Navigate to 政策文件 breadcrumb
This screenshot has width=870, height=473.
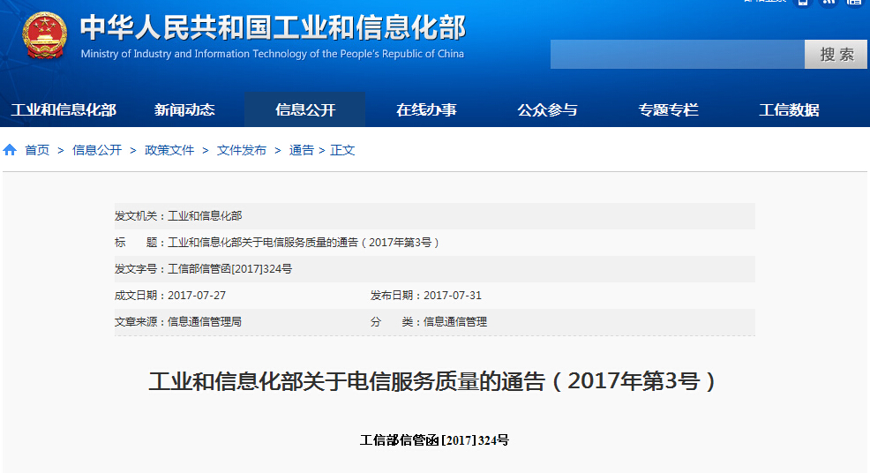(169, 150)
